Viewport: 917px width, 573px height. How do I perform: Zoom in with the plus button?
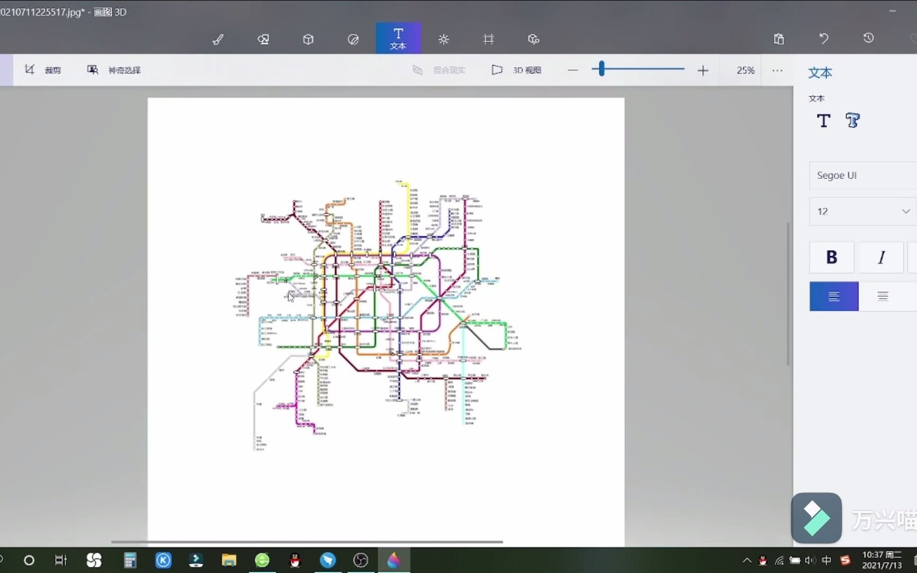[x=703, y=70]
